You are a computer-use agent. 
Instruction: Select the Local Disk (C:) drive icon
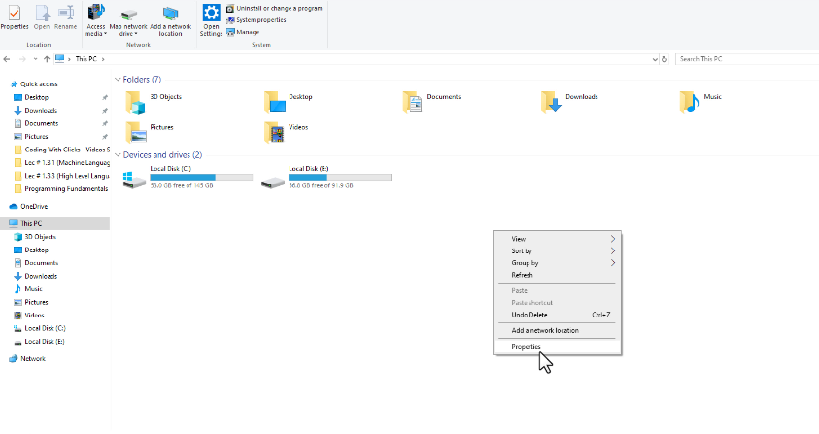[135, 180]
